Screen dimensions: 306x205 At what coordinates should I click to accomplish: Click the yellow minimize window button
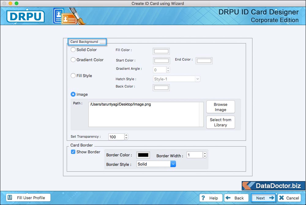coord(10,3)
